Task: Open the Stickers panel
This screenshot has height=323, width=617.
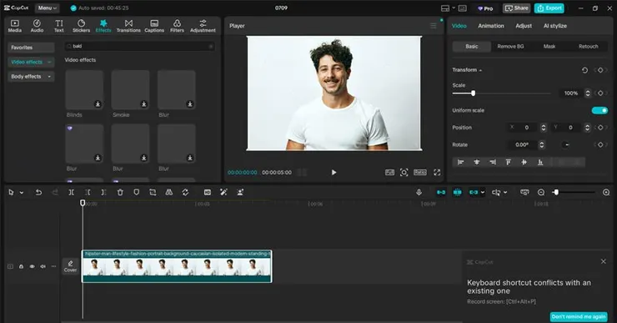Action: pyautogui.click(x=81, y=26)
